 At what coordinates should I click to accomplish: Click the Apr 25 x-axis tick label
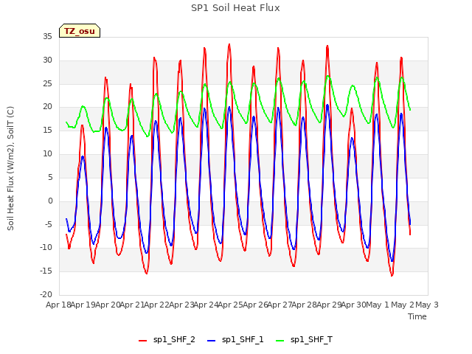(x=230, y=305)
